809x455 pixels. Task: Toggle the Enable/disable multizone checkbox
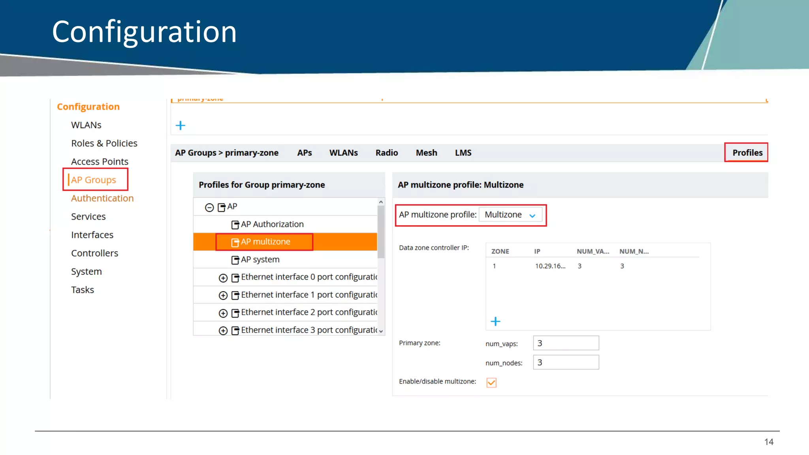tap(491, 382)
